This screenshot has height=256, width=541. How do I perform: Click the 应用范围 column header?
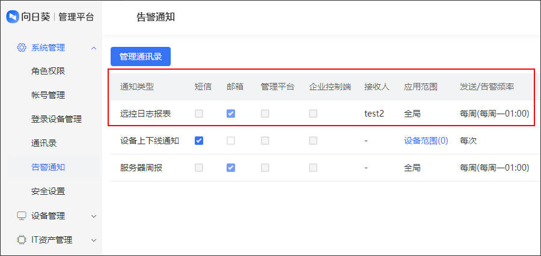pyautogui.click(x=421, y=87)
